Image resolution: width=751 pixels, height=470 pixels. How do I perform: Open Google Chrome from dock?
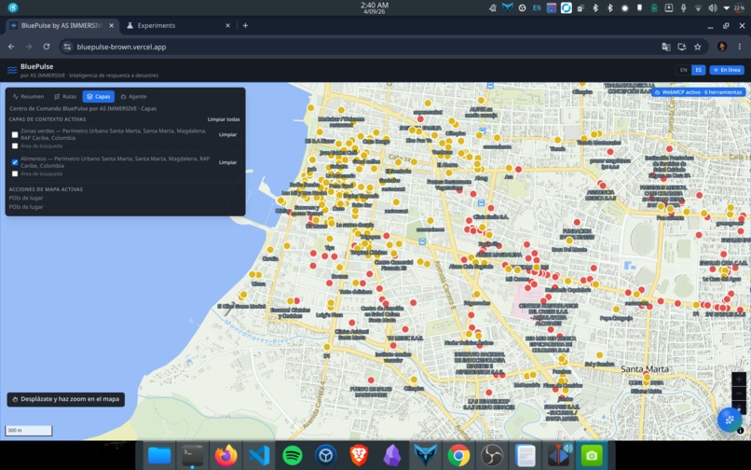click(458, 455)
